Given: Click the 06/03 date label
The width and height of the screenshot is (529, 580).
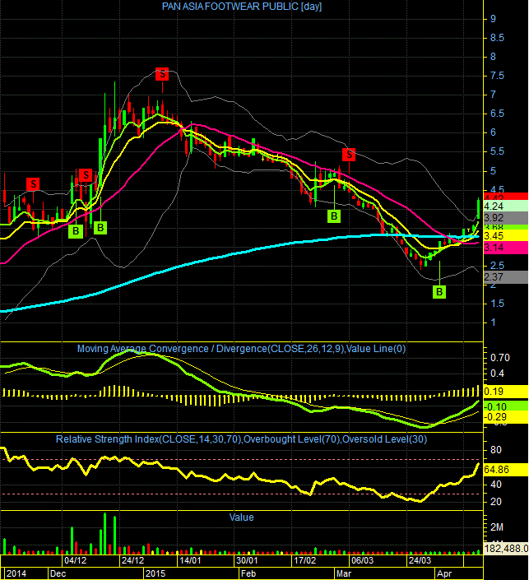Looking at the screenshot, I should tap(362, 560).
